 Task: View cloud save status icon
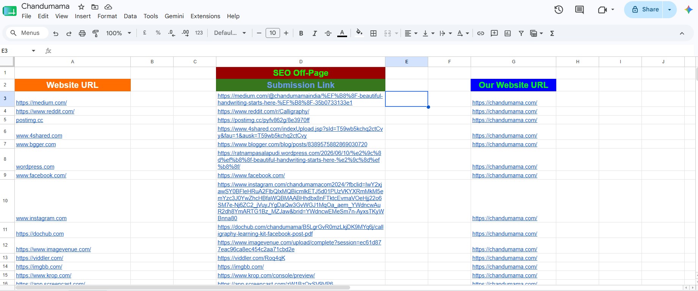108,7
